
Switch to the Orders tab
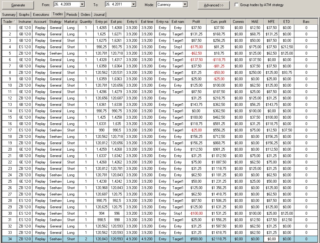(x=86, y=14)
